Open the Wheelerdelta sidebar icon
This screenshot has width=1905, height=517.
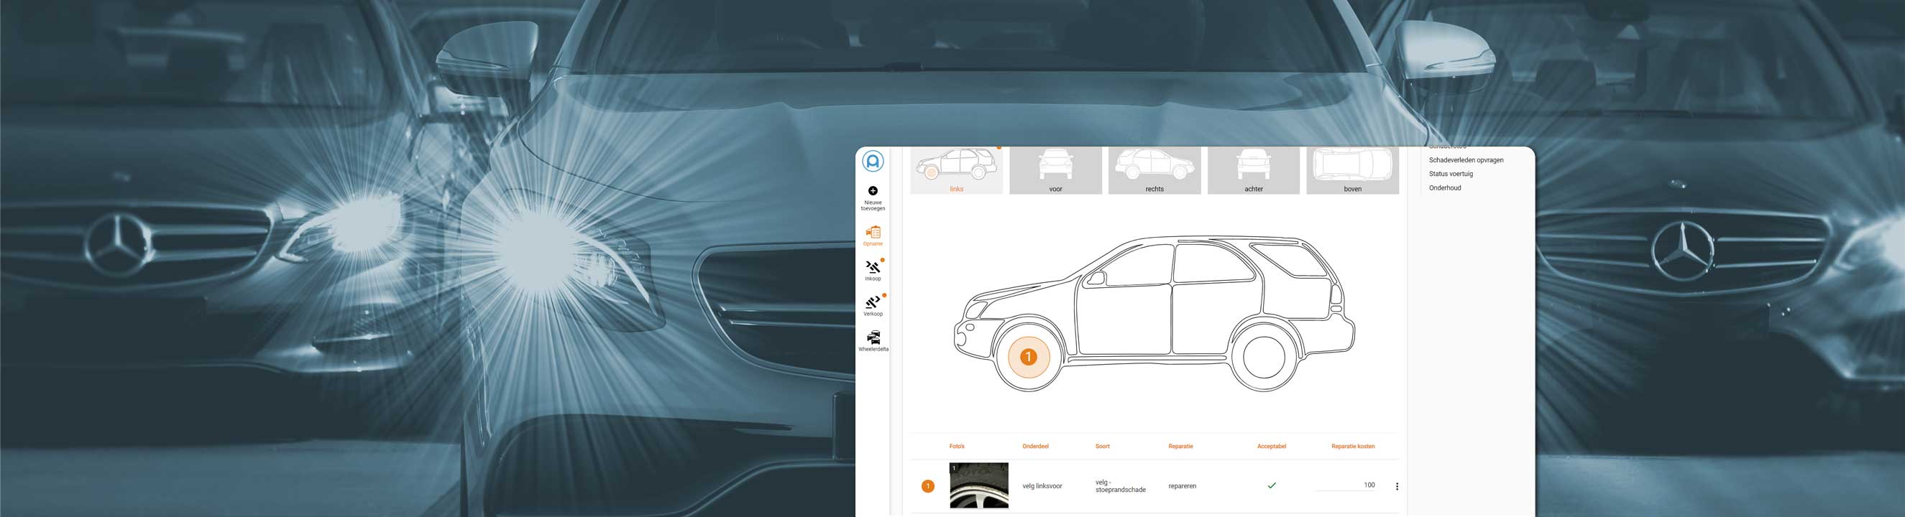pyautogui.click(x=873, y=337)
